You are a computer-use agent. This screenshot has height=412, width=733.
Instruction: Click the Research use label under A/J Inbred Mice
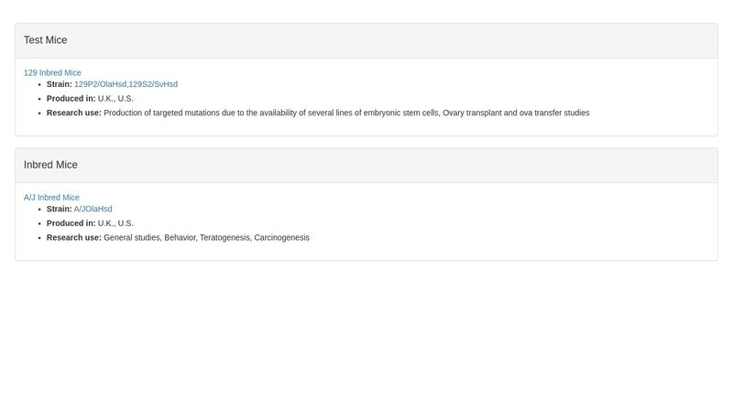coord(74,238)
